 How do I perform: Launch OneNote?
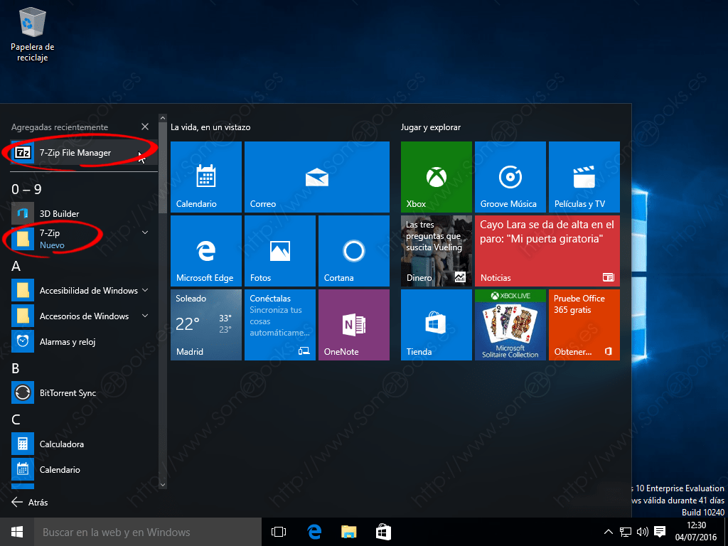coord(353,325)
